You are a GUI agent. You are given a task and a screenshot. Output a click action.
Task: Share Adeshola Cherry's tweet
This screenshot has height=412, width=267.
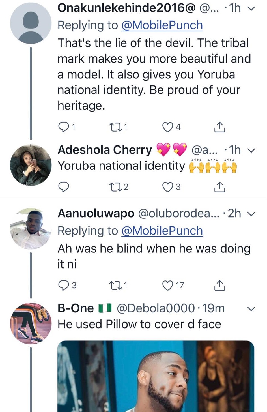(220, 187)
